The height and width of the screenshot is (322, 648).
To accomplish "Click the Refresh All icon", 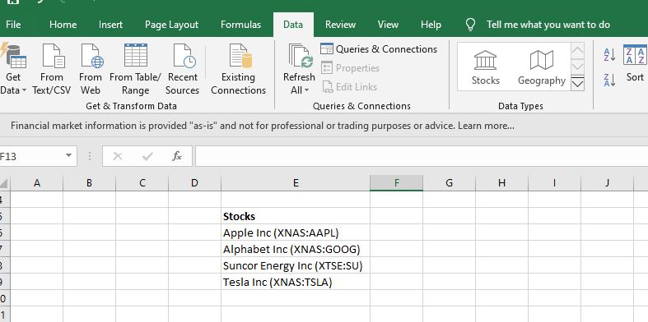I will pos(301,56).
